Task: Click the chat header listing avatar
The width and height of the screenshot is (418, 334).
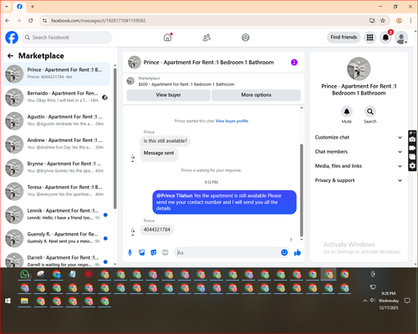Action: click(135, 63)
